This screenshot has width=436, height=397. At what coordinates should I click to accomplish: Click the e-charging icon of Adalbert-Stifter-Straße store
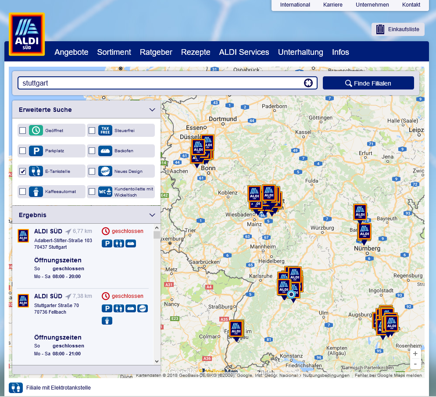coord(119,243)
